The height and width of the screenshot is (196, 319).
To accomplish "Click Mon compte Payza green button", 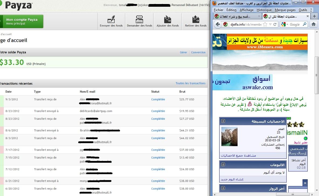I will (22, 21).
